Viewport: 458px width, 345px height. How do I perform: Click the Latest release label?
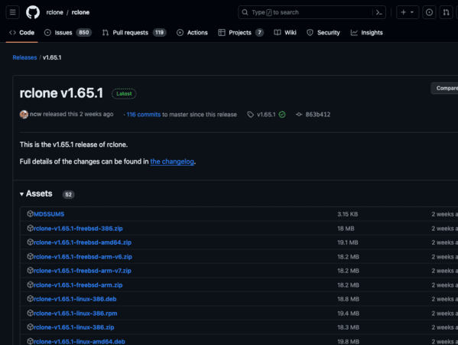click(124, 94)
